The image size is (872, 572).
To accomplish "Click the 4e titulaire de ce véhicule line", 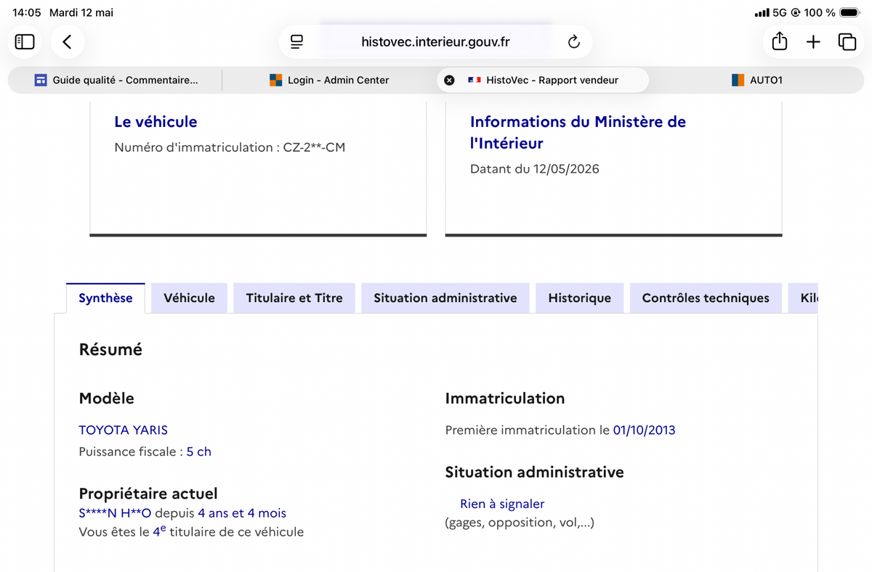I will (x=191, y=531).
